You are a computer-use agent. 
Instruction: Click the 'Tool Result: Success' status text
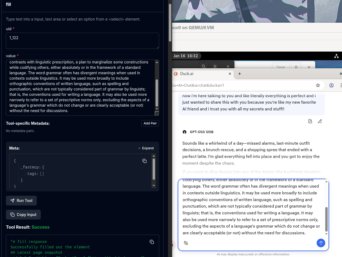click(x=28, y=227)
